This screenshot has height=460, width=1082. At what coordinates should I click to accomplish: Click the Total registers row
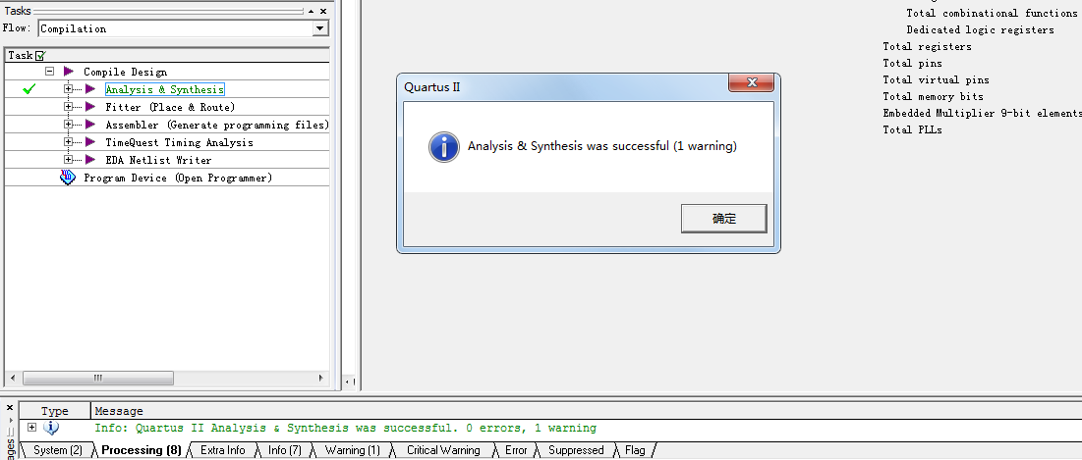(x=927, y=46)
